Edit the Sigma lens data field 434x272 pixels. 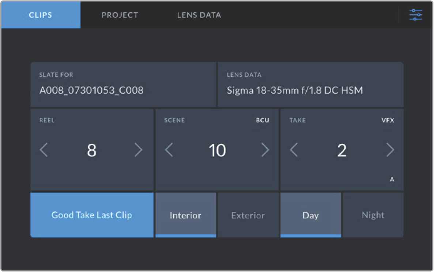[310, 84]
